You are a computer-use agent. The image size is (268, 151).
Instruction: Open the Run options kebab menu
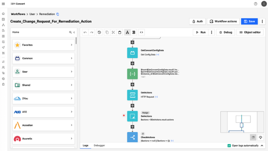click(212, 32)
